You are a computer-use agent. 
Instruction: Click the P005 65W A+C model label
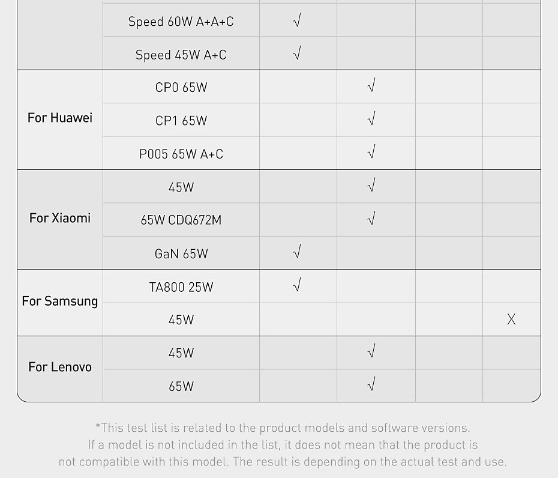[181, 154]
